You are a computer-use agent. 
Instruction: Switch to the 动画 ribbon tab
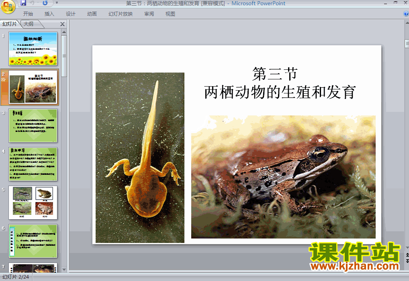pyautogui.click(x=92, y=14)
